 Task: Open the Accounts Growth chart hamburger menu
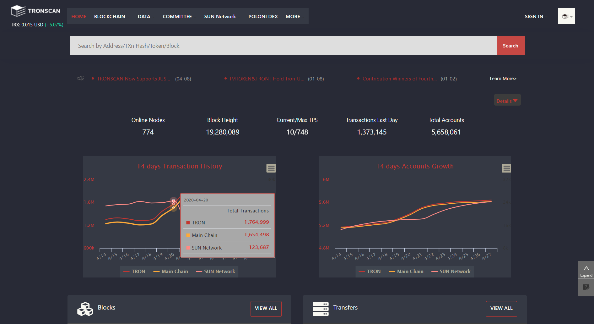506,168
